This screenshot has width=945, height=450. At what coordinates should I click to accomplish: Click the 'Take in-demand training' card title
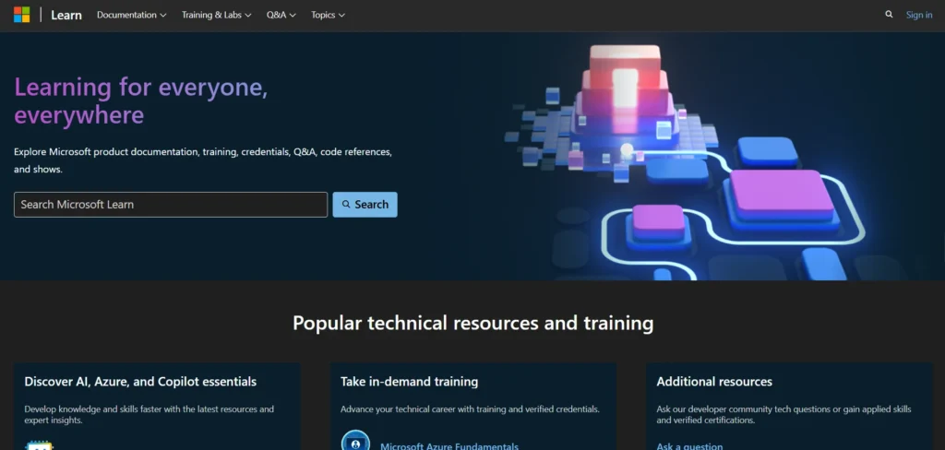pos(409,382)
